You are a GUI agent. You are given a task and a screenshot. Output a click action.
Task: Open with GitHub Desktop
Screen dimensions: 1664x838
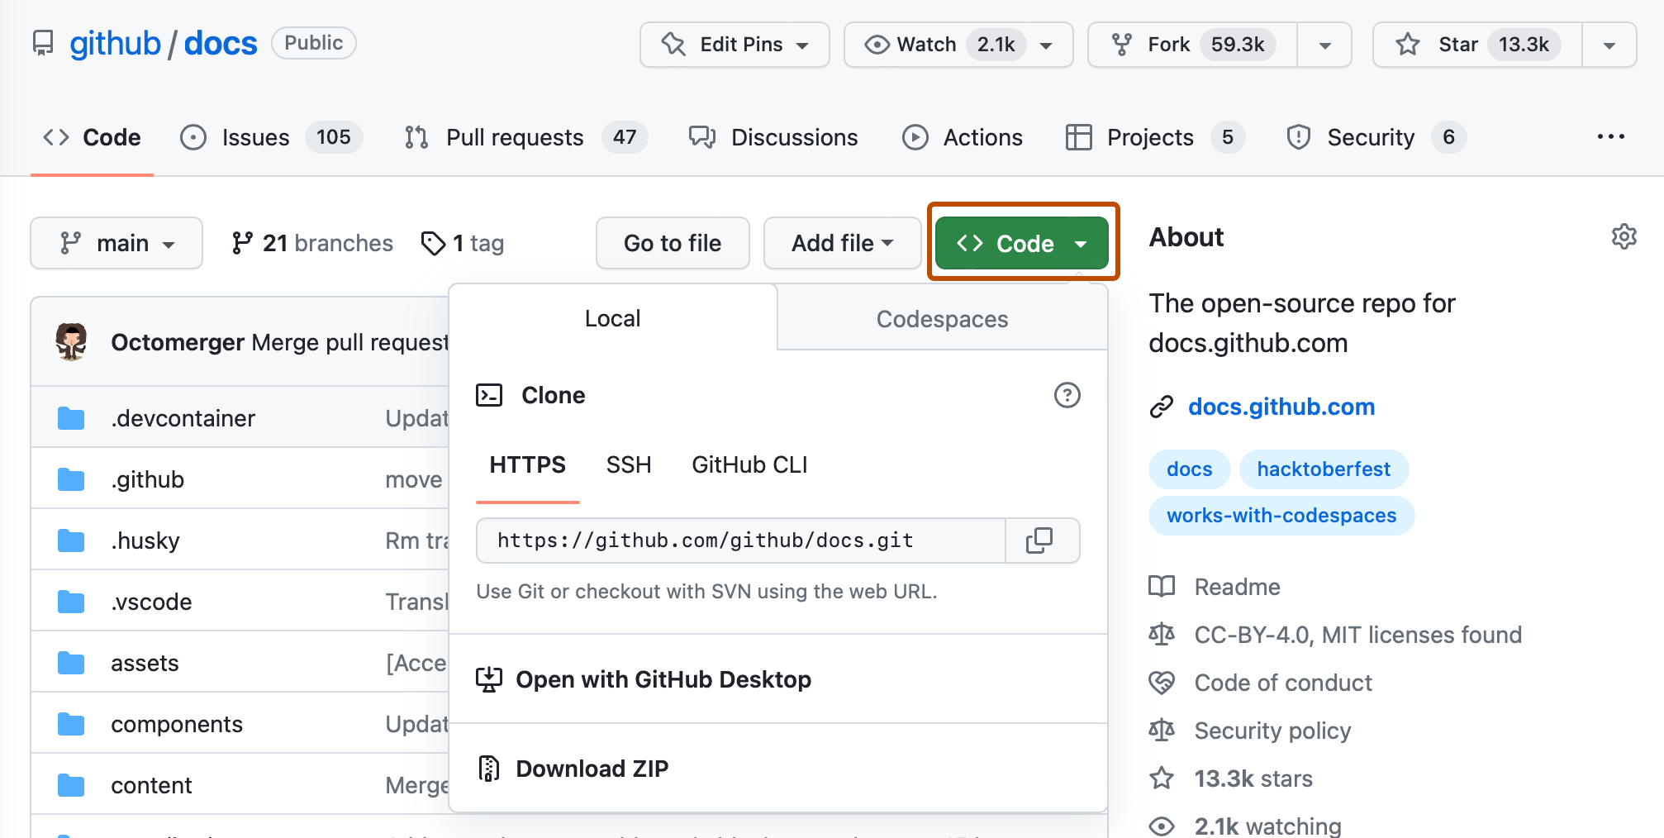[663, 679]
